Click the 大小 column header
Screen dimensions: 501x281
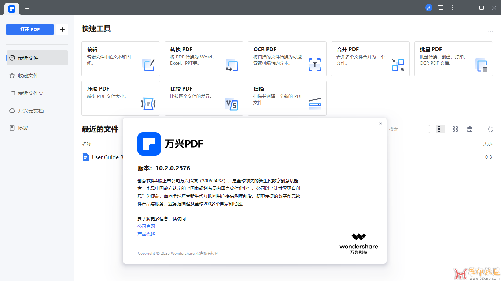tap(488, 144)
